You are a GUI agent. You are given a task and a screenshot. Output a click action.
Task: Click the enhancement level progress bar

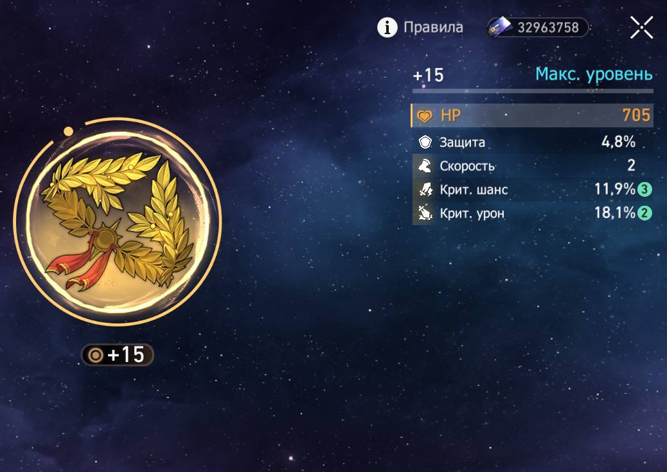[533, 91]
